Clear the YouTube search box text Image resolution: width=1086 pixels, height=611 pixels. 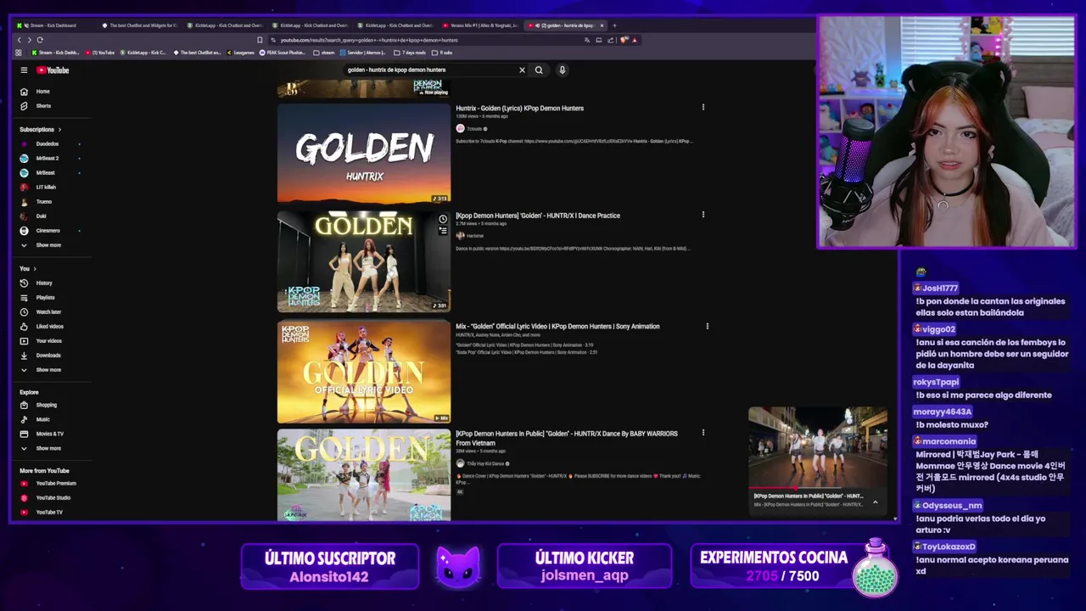point(522,70)
